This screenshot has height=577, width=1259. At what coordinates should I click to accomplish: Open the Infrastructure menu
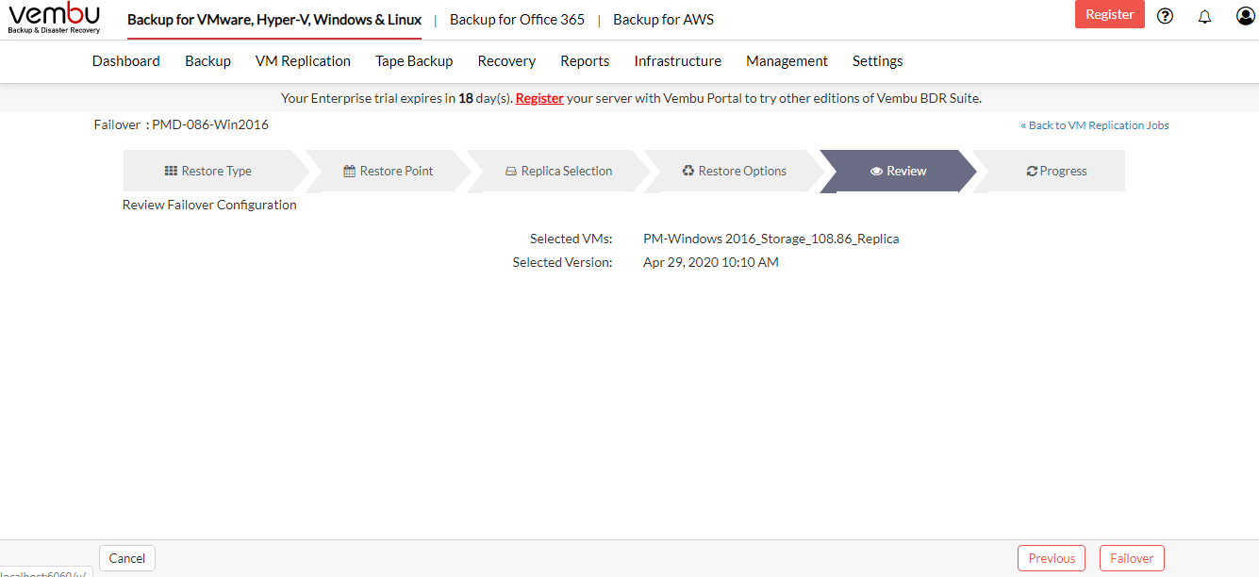[677, 61]
